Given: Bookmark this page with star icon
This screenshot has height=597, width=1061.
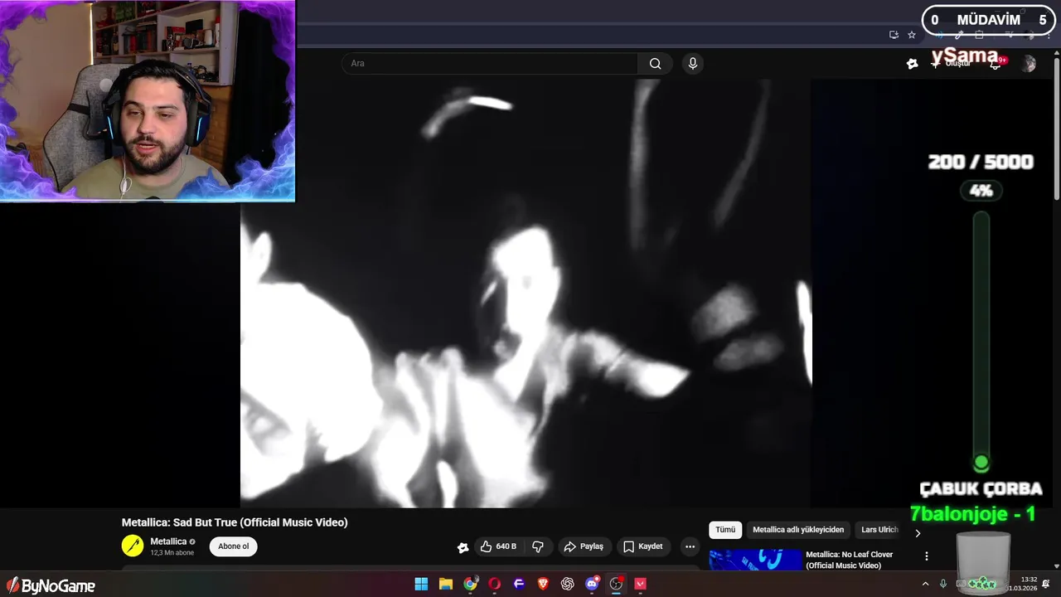Looking at the screenshot, I should (x=912, y=35).
